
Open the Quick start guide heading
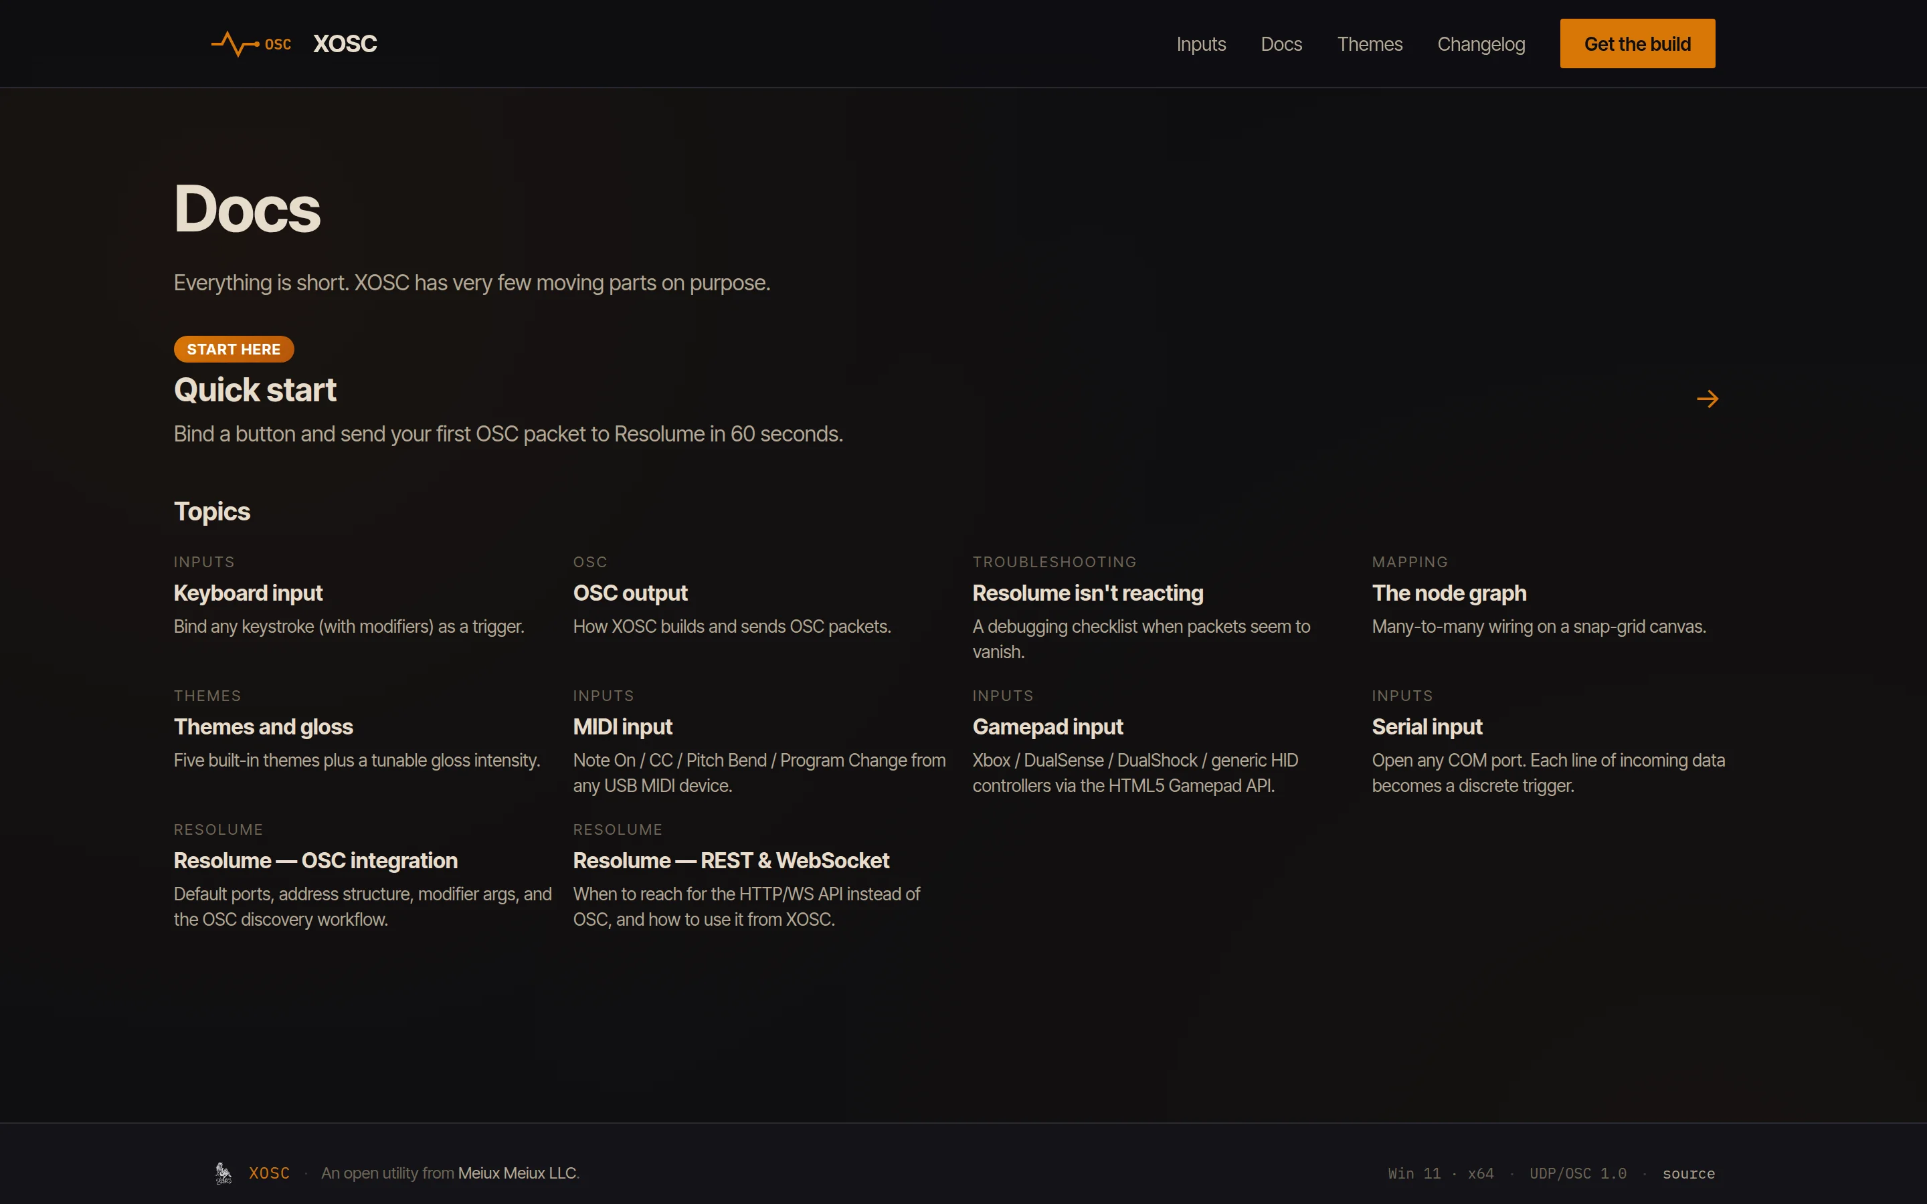click(x=255, y=390)
